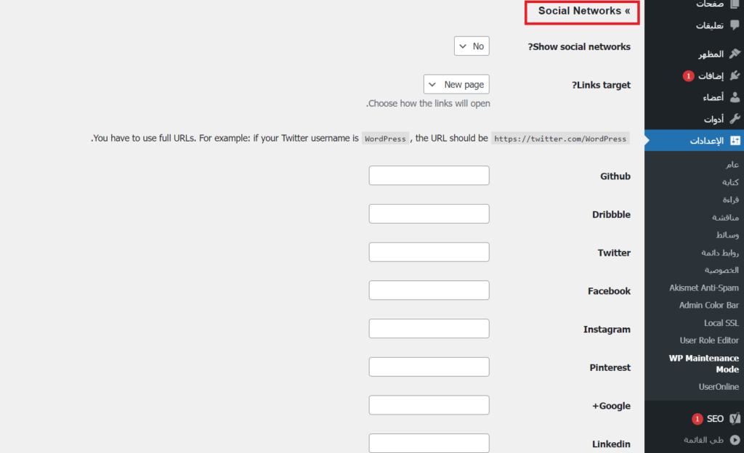Click the Dribbble URL input field
Viewport: 744px width, 453px height.
point(429,213)
